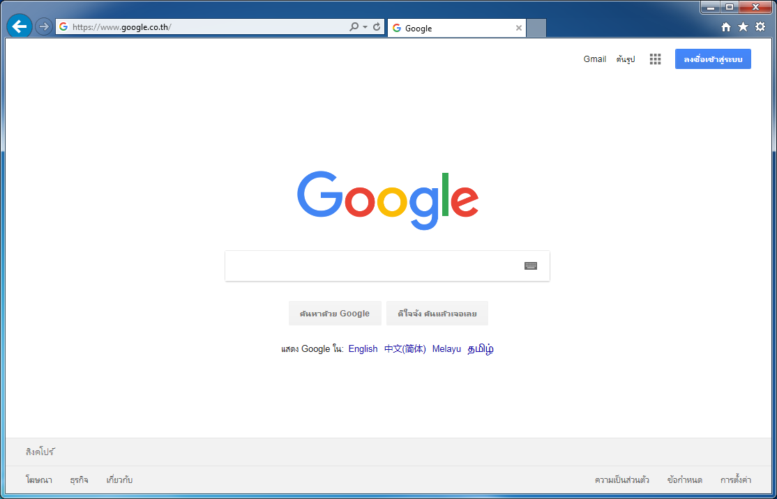Open the โฆษณา advertising footer link

pos(38,479)
